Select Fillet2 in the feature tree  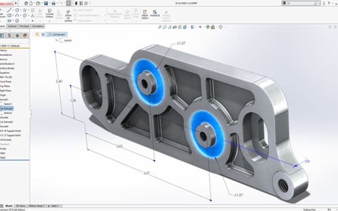[3, 157]
